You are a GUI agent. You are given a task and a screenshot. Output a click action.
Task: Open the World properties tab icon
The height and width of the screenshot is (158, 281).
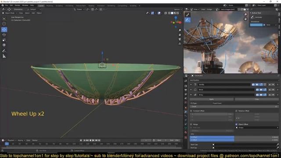[x=186, y=103]
